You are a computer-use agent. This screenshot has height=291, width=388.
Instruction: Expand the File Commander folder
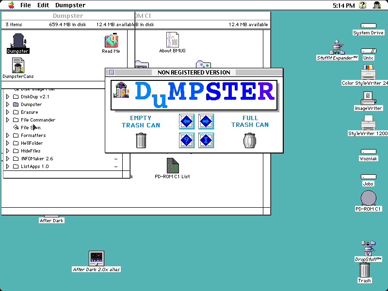click(x=8, y=120)
